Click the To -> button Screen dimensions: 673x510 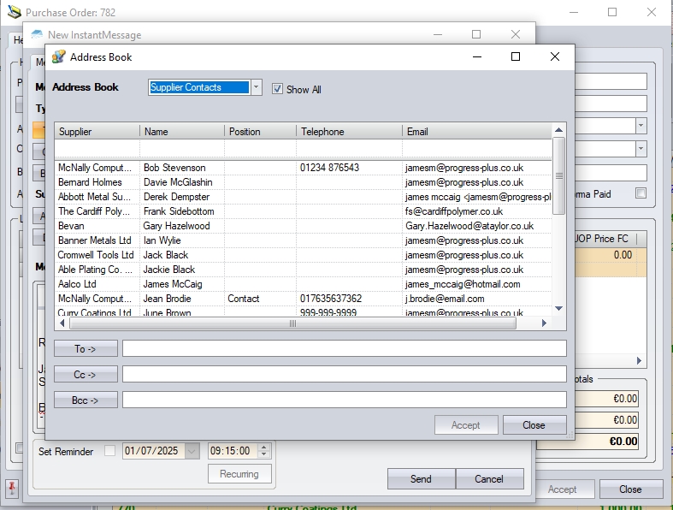click(x=86, y=349)
